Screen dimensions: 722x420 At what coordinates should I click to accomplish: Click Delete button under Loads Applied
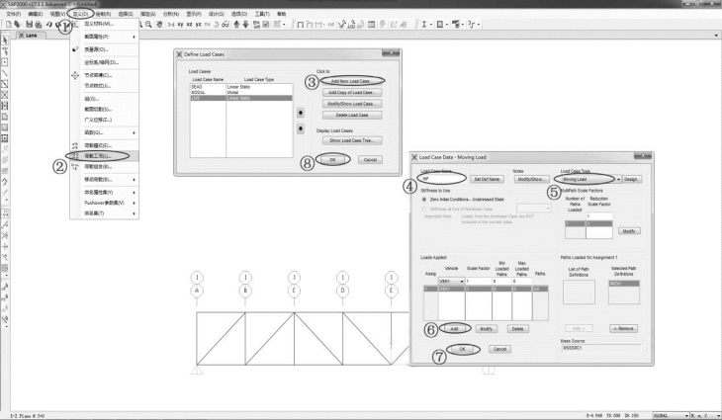click(x=517, y=329)
